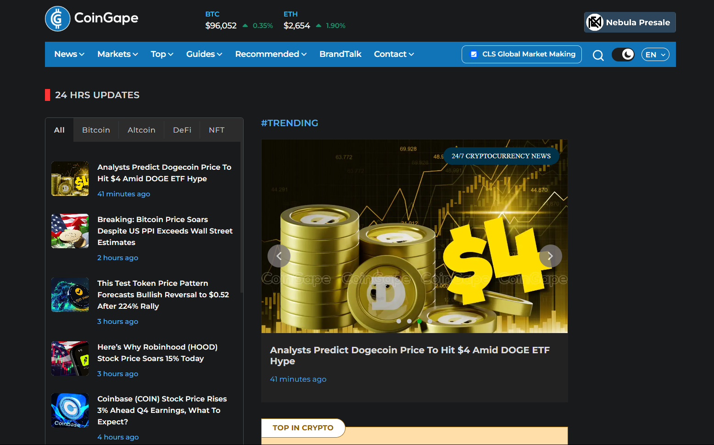This screenshot has width=714, height=445.
Task: Click the CoinGape logo
Action: pos(92,19)
